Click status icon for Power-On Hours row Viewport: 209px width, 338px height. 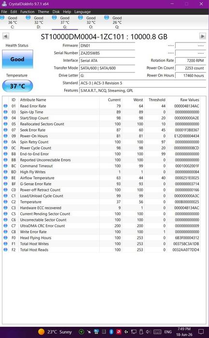click(5, 136)
